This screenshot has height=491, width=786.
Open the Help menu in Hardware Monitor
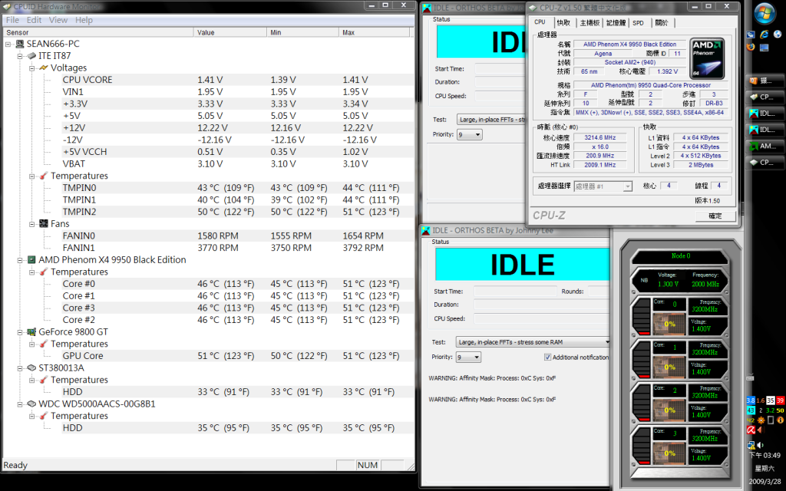coord(84,20)
